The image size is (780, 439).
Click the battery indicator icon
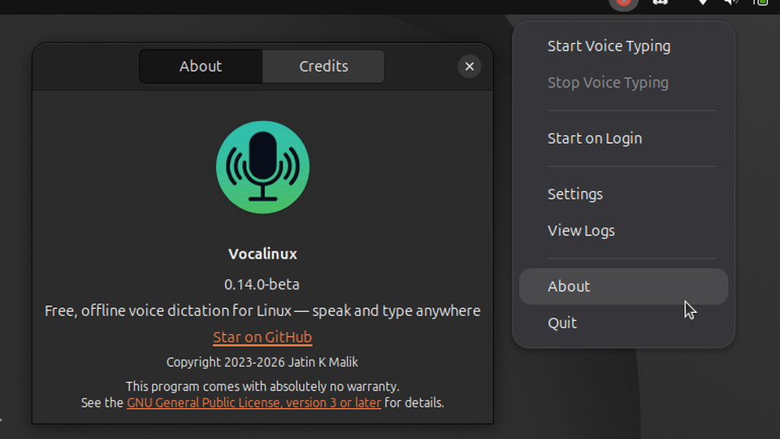(x=760, y=2)
